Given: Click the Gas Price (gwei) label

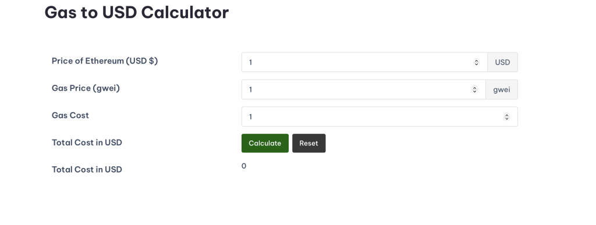Looking at the screenshot, I should (x=86, y=88).
